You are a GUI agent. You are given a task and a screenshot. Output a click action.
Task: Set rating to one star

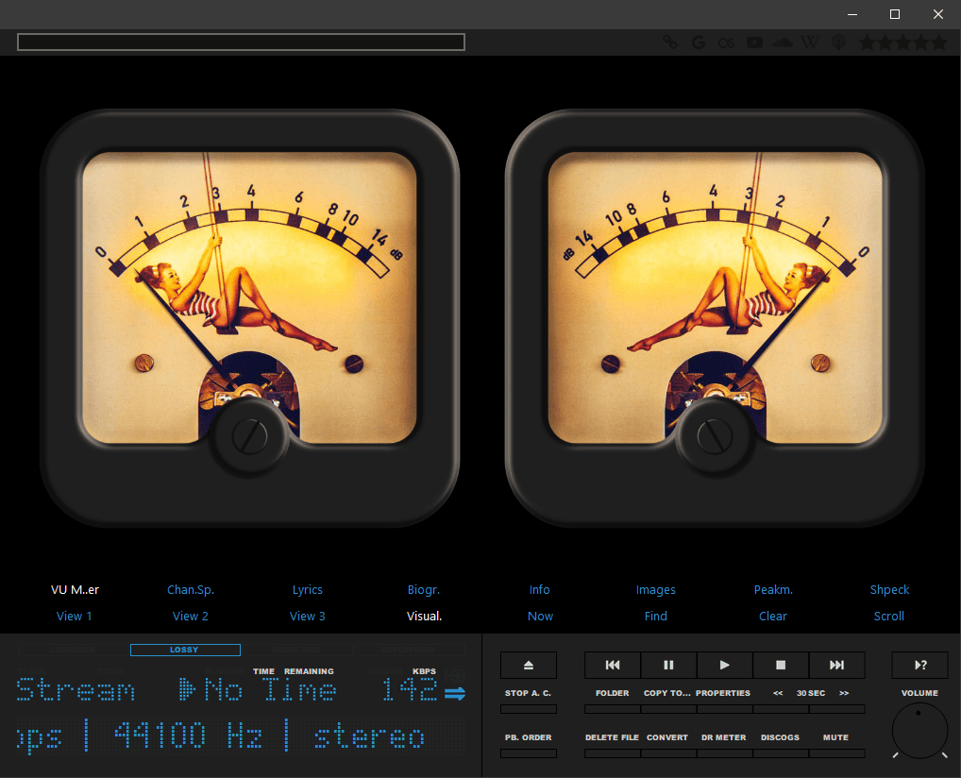pyautogui.click(x=868, y=42)
